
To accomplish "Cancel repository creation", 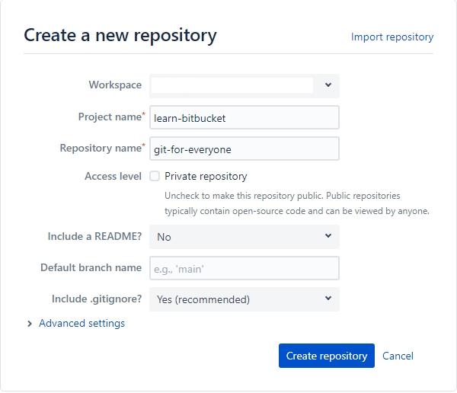I will tap(398, 356).
